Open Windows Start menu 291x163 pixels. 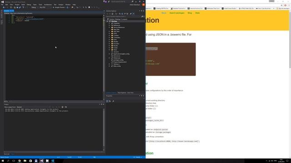pyautogui.click(x=3, y=161)
